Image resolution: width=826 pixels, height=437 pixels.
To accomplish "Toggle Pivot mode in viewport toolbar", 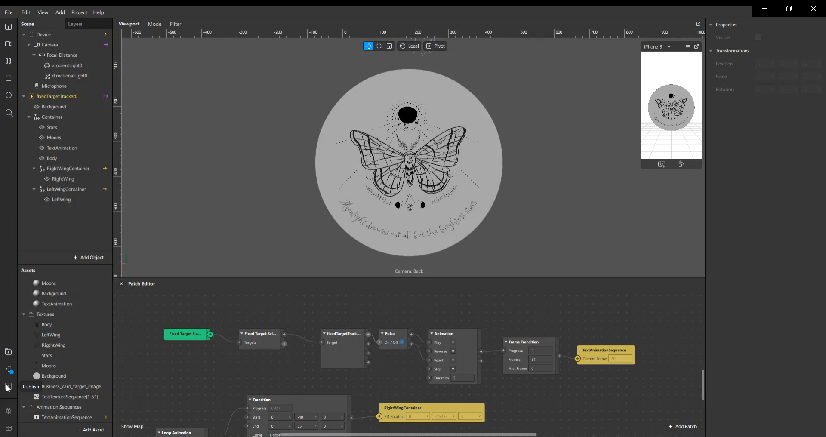I will [x=435, y=46].
